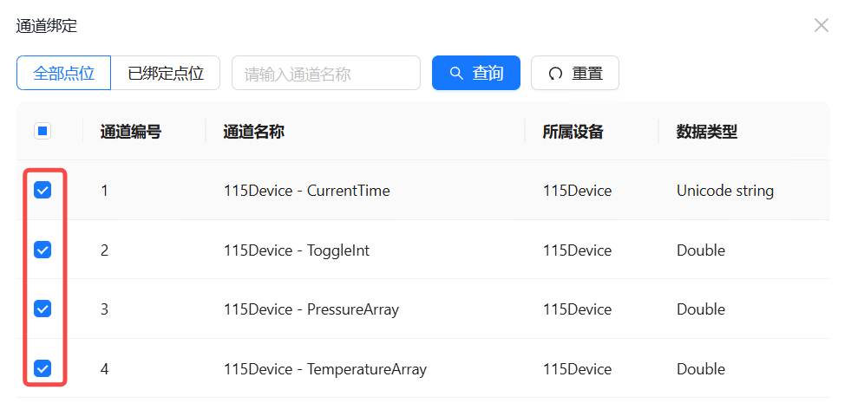Focus the 请输入通道名称 input field

[x=325, y=74]
